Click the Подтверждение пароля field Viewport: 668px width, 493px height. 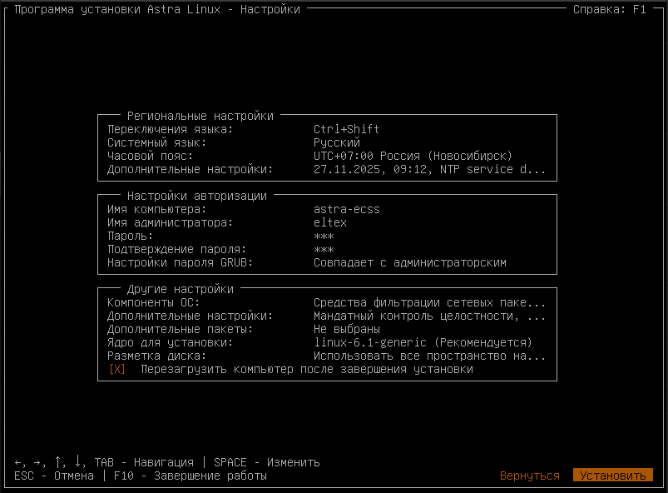coord(324,249)
